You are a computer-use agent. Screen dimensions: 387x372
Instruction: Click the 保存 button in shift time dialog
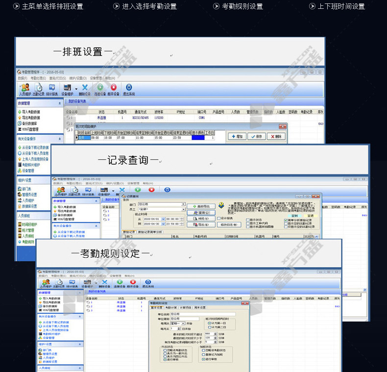(x=257, y=137)
